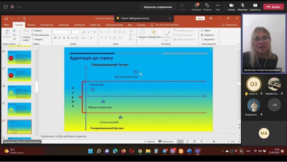This screenshot has width=287, height=162.
Task: Open the Выделить select dropdown
Action: (209, 39)
